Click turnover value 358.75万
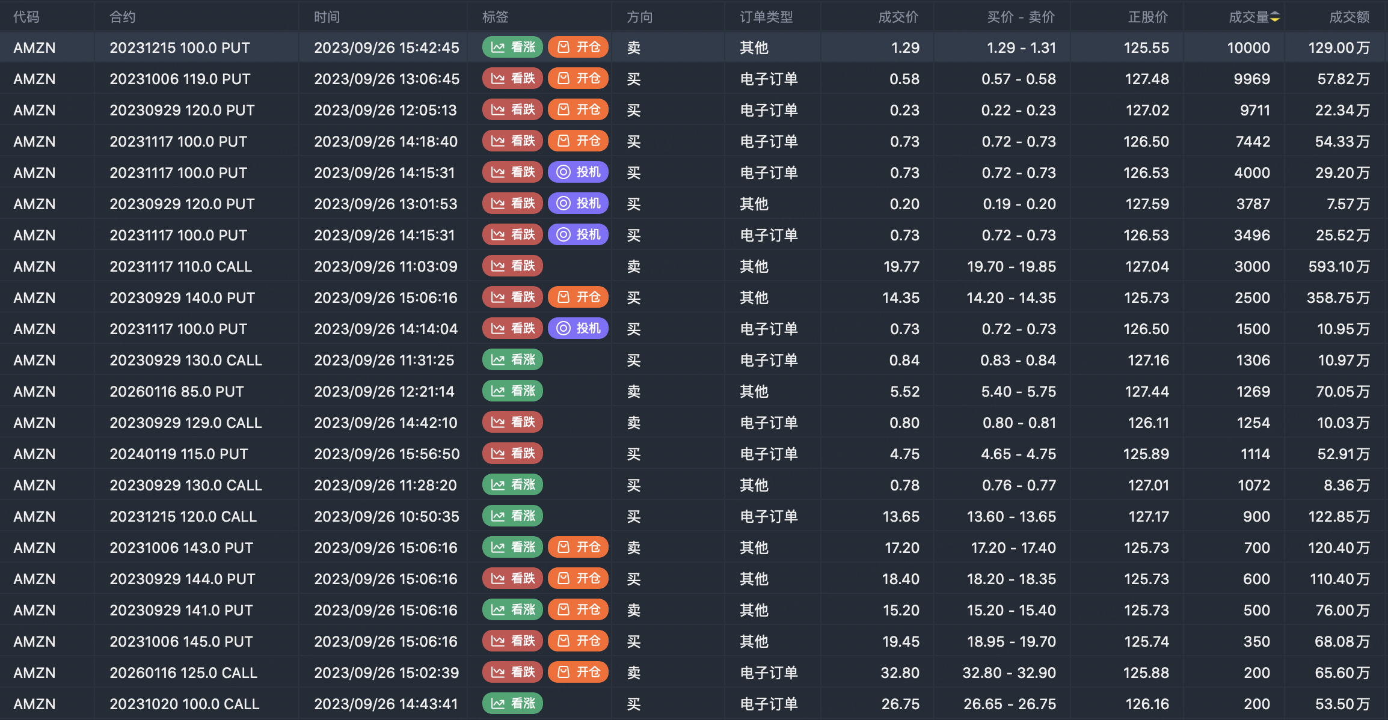The width and height of the screenshot is (1388, 720). pyautogui.click(x=1339, y=297)
